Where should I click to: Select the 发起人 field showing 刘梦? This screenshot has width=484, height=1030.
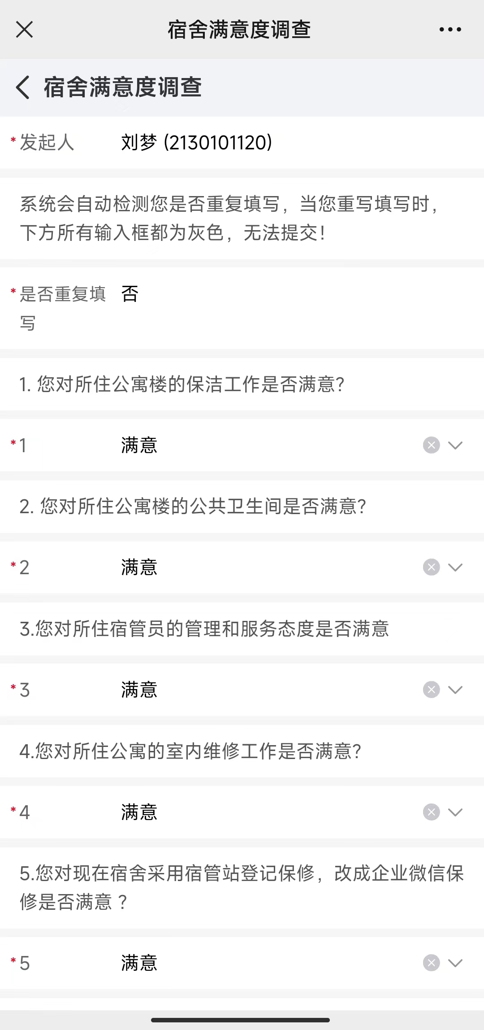point(242,143)
